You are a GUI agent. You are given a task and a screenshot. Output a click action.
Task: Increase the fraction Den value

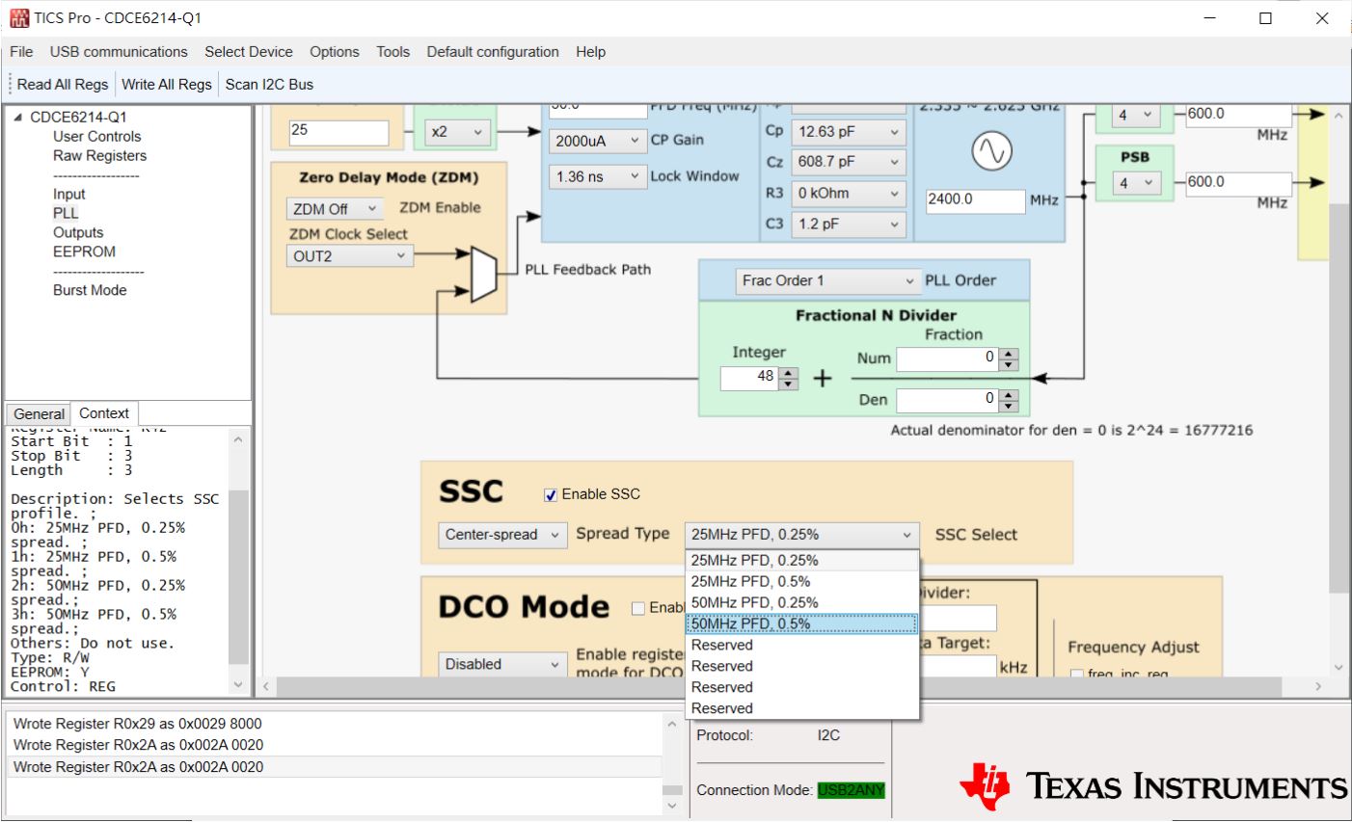1009,395
